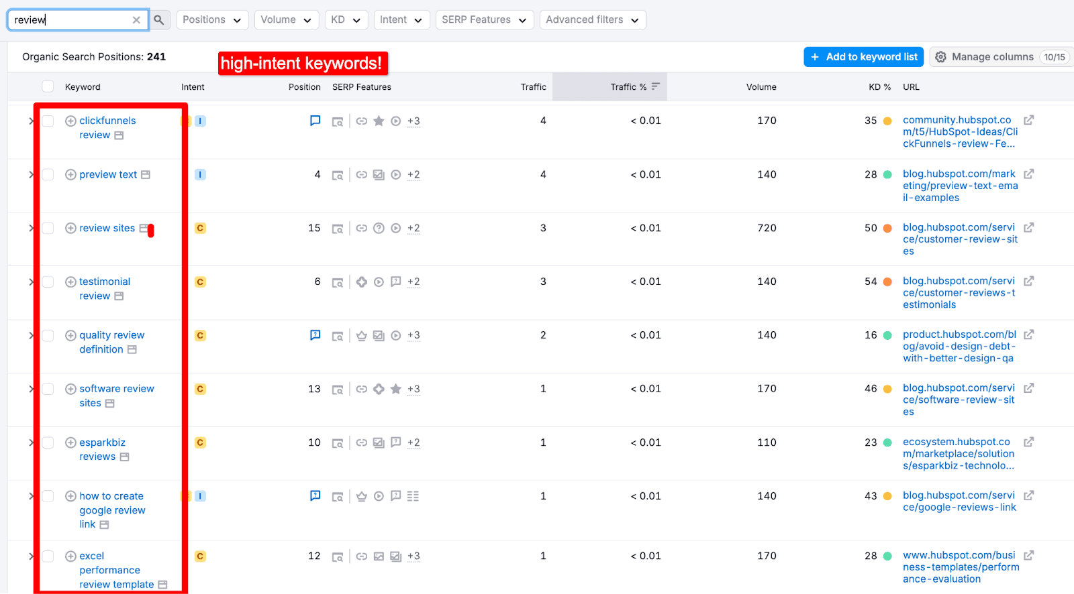The width and height of the screenshot is (1074, 594).
Task: Click SERP view icon in review sites row
Action: tap(338, 229)
